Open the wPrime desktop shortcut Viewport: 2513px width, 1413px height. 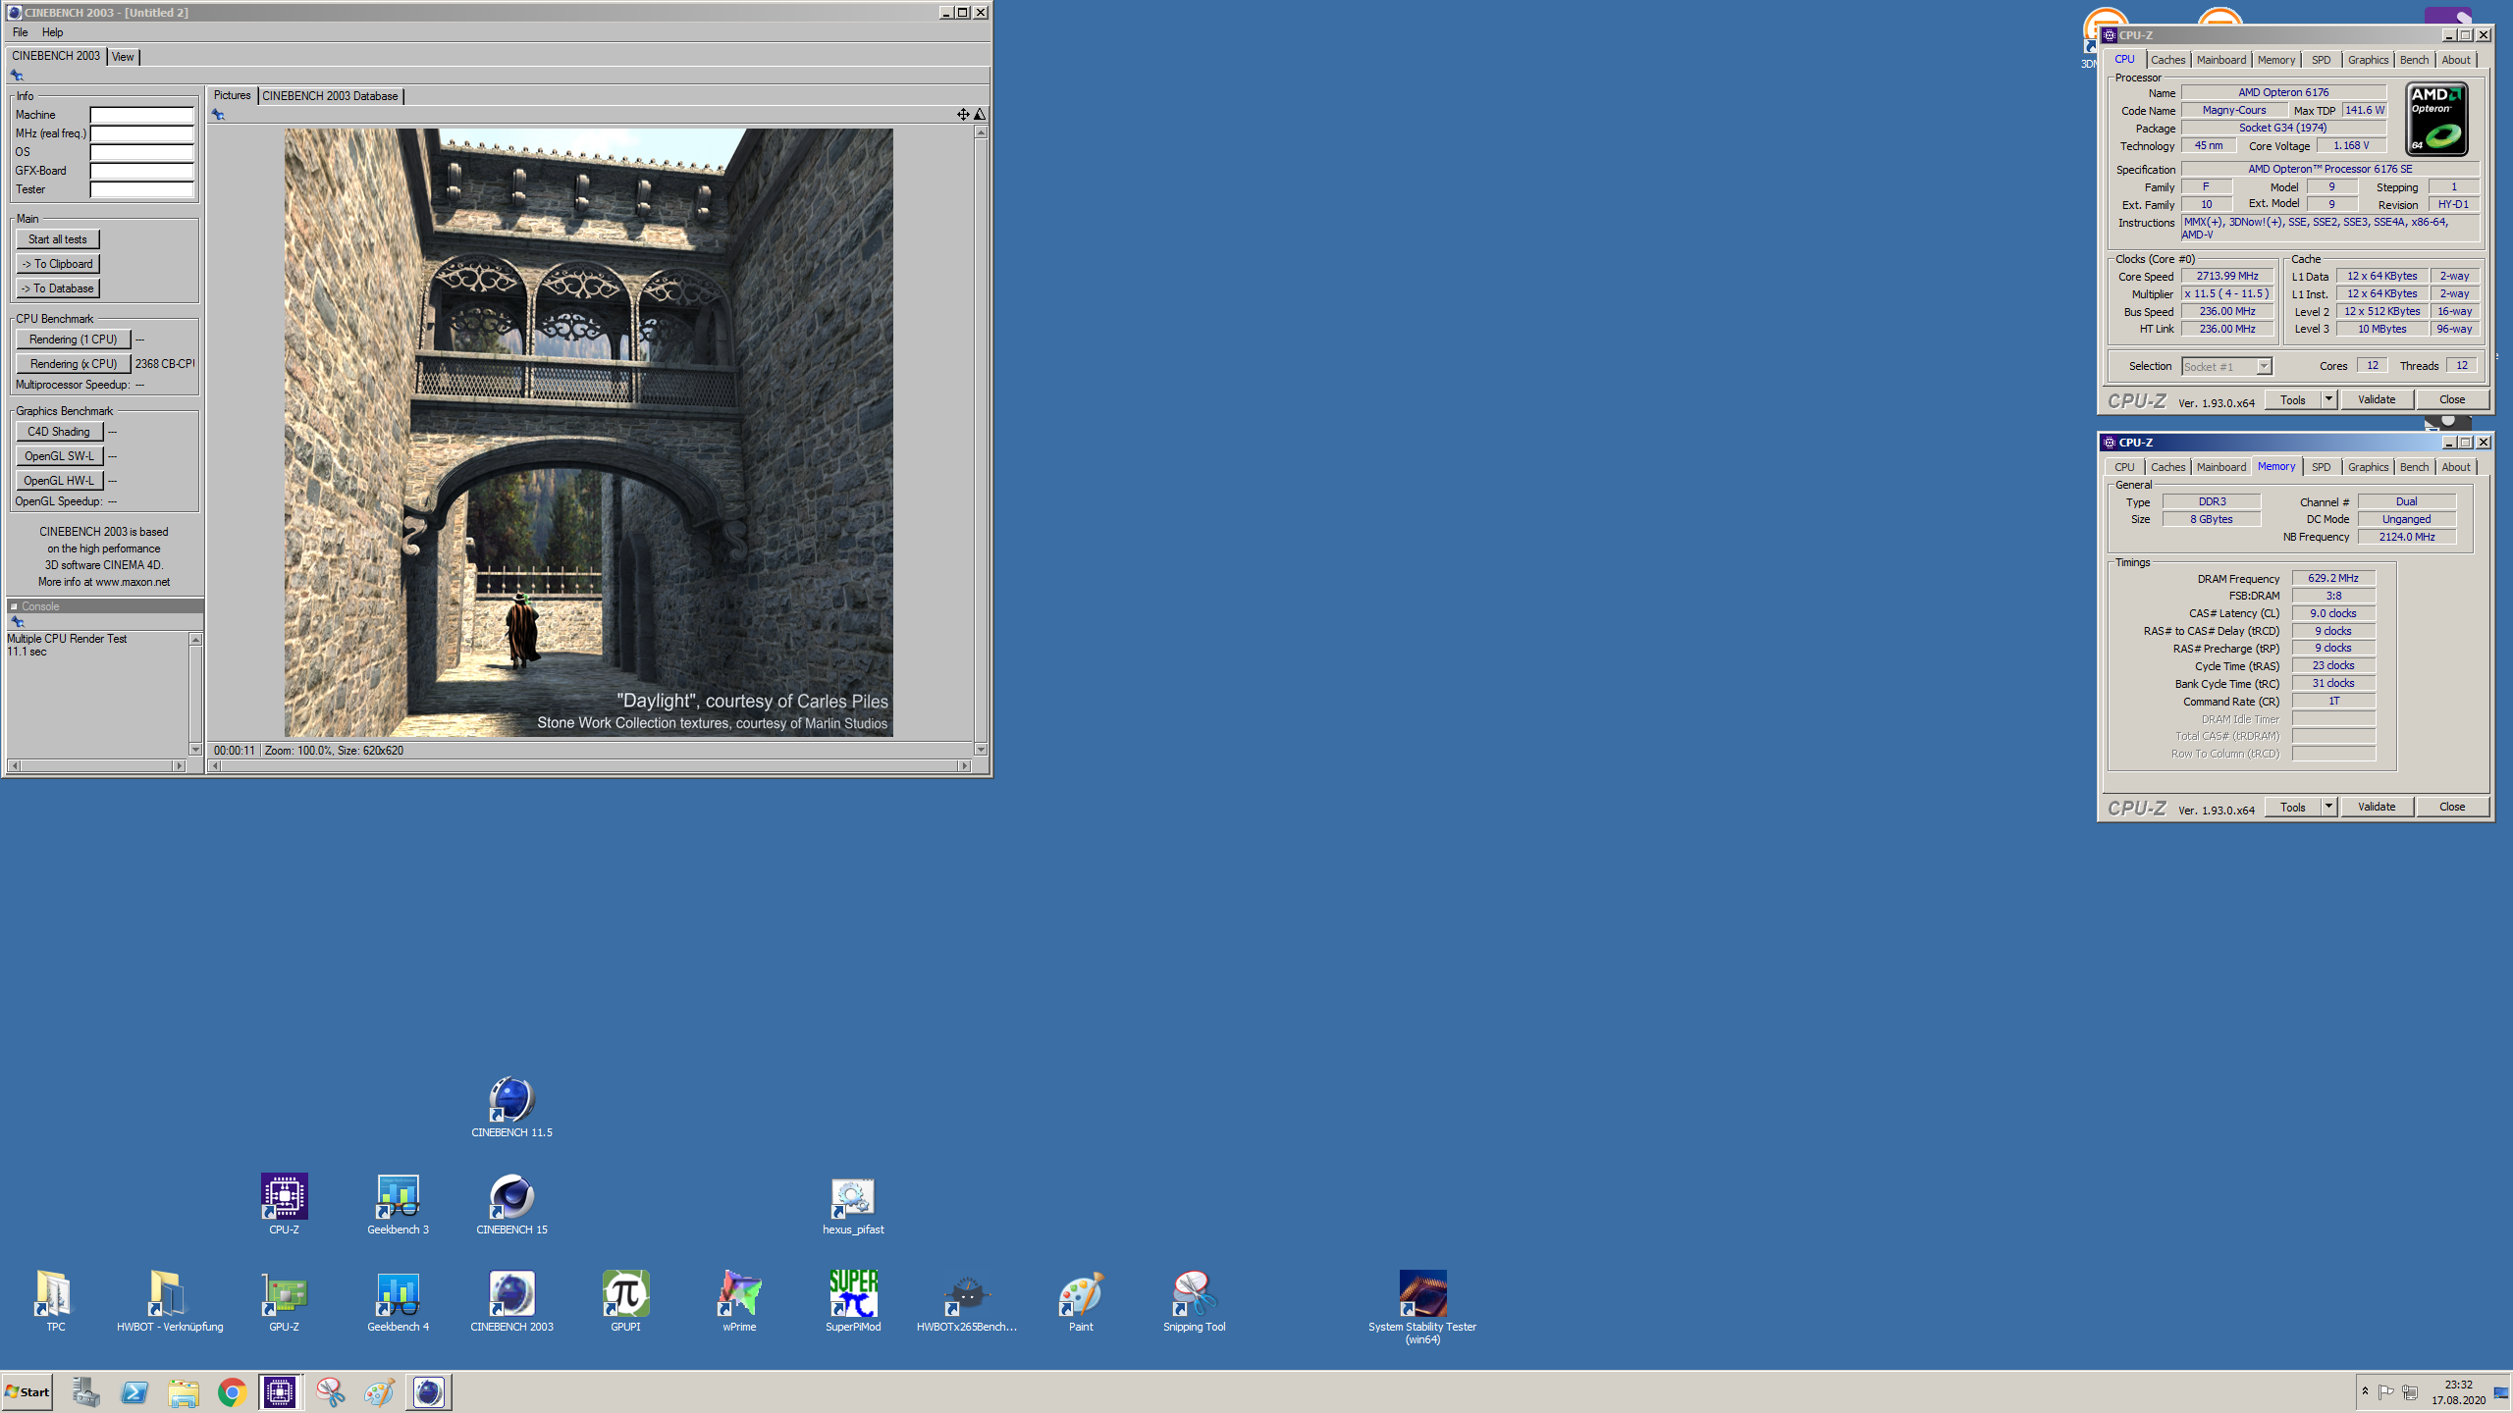pyautogui.click(x=739, y=1301)
